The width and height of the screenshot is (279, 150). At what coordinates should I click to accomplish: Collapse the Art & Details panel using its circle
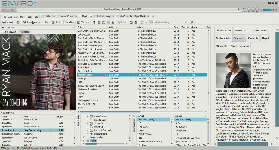click(74, 27)
